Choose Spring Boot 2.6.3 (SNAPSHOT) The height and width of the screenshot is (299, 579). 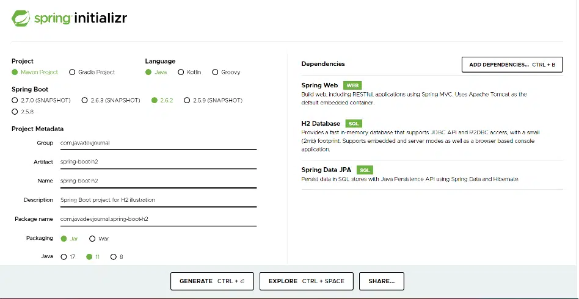(x=84, y=100)
